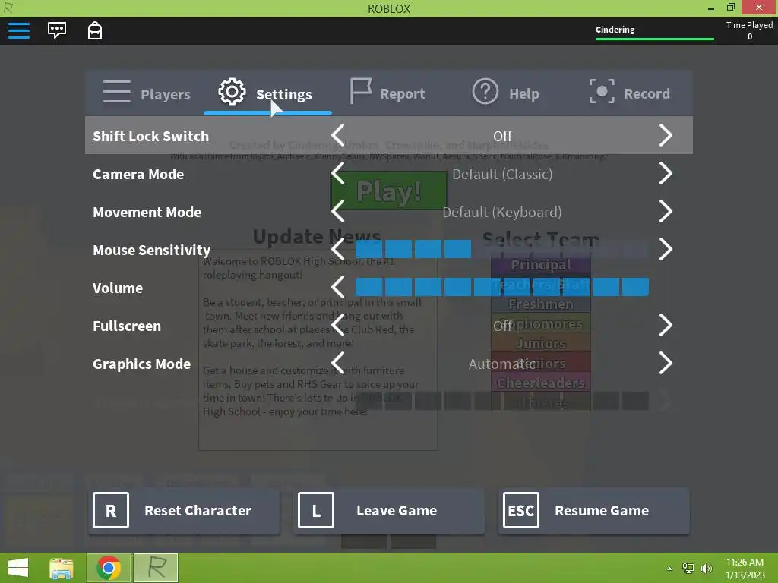778x583 pixels.
Task: Click the Automatic graphics mode value
Action: (502, 364)
